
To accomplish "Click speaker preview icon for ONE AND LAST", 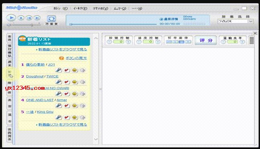I will click(x=82, y=105).
